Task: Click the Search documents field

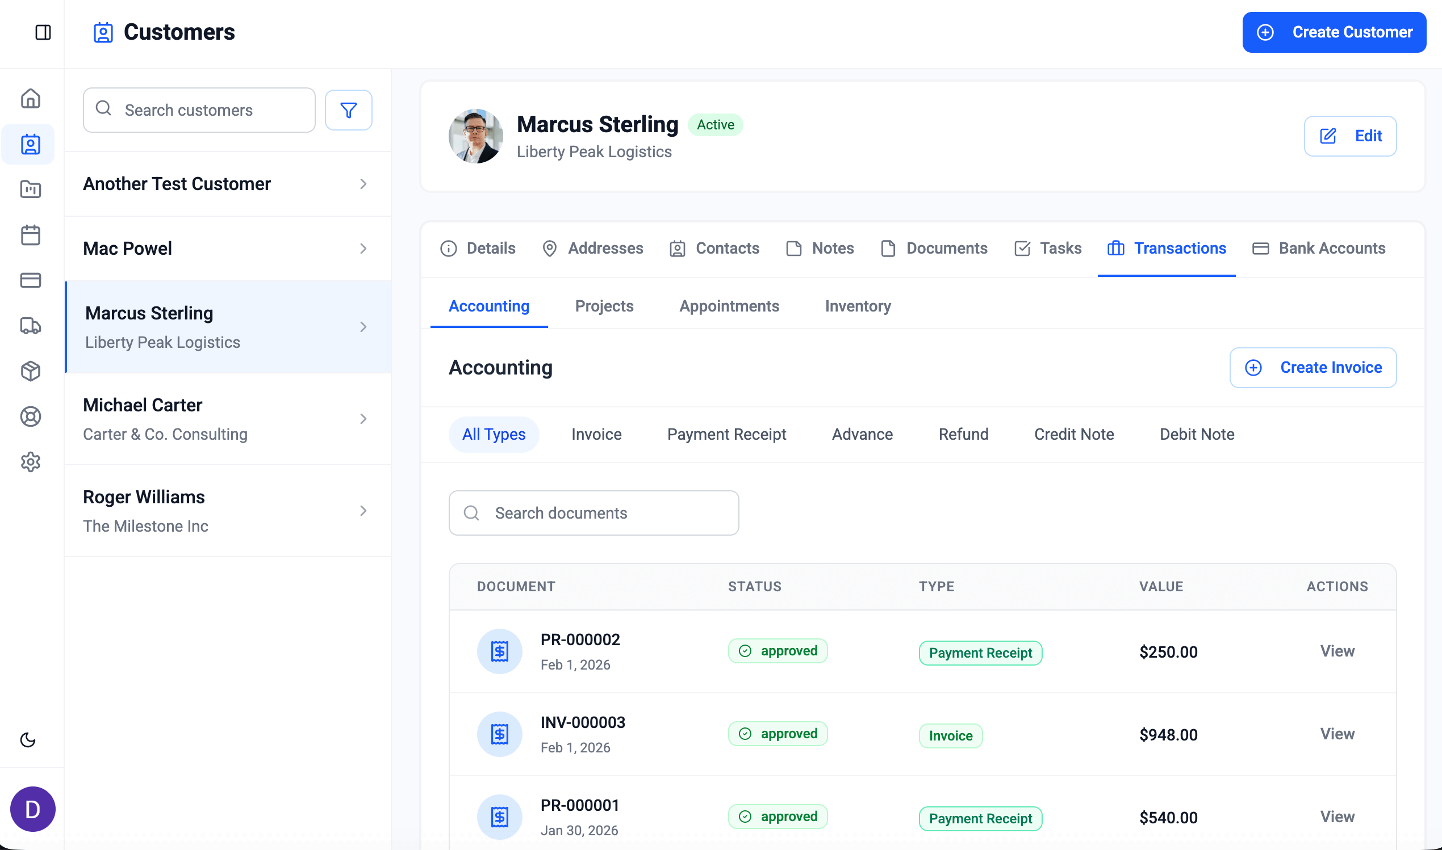Action: (593, 512)
